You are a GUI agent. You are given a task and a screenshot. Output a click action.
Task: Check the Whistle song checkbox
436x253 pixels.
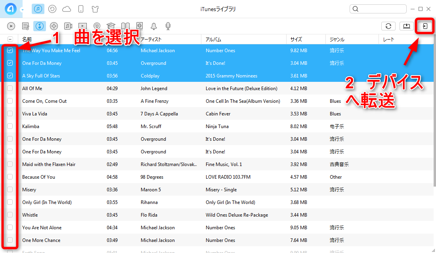pos(10,215)
